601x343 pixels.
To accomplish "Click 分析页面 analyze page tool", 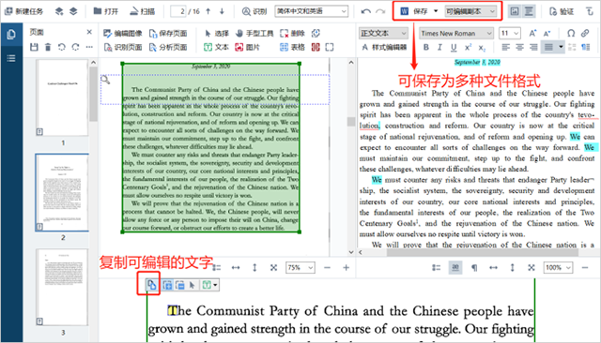I will 168,47.
